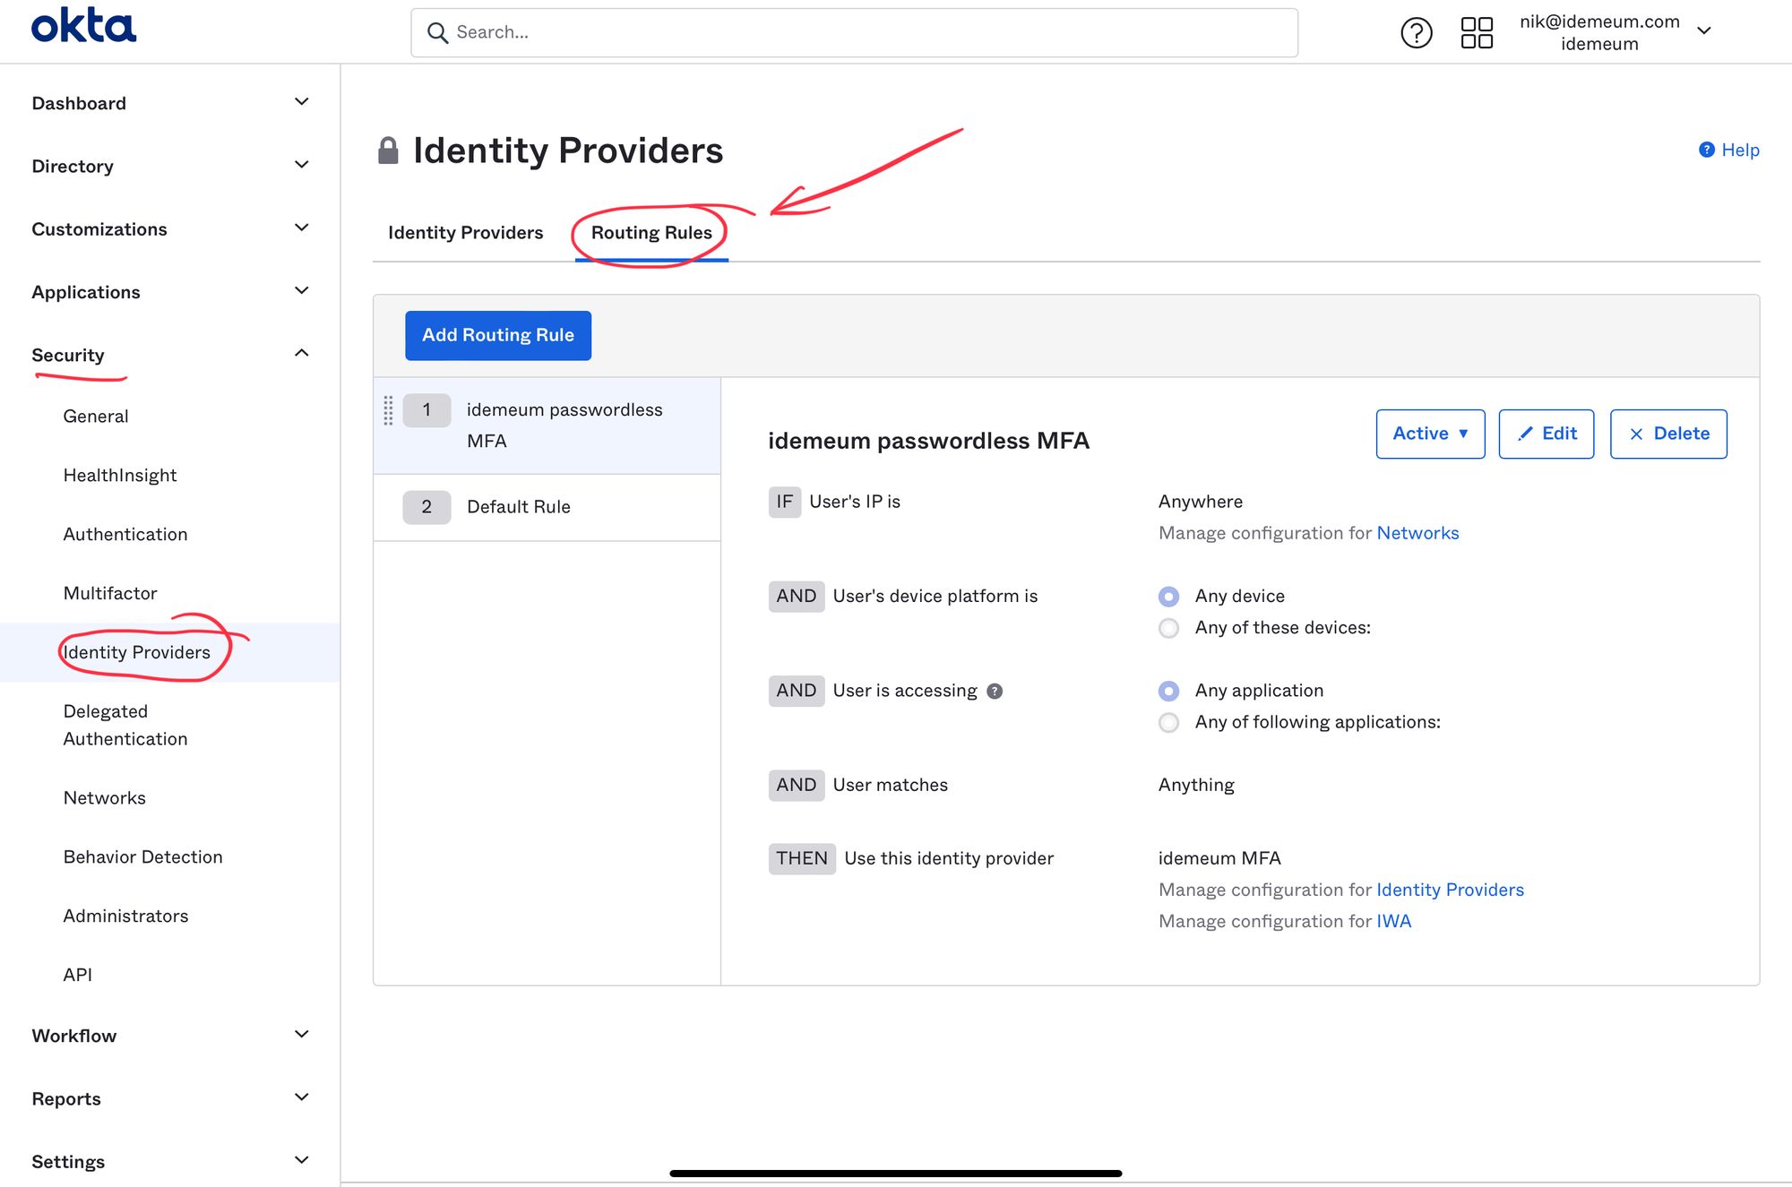Expand the Dashboard menu chevron
1792x1187 pixels.
coord(302,102)
